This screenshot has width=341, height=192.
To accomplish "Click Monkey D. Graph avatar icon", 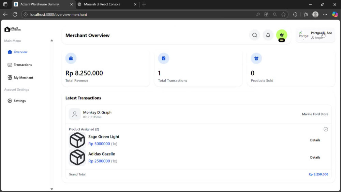I will point(75,114).
